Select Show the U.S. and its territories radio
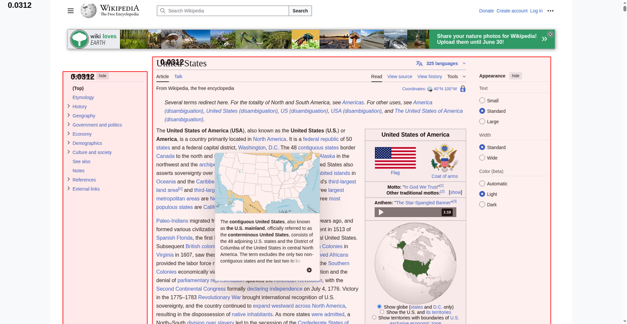Image resolution: width=627 pixels, height=324 pixels. pos(382,312)
